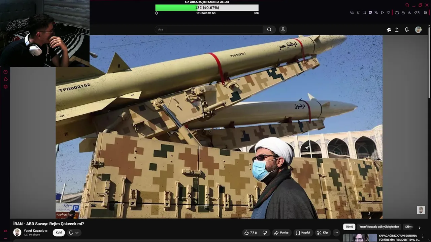The image size is (431, 242).
Task: Select 'Yusuf Kayaalp adlı yükleyiciden' chip
Action: click(x=379, y=227)
